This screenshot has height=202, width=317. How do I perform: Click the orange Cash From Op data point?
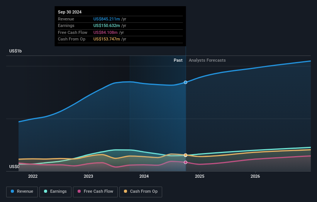185,155
